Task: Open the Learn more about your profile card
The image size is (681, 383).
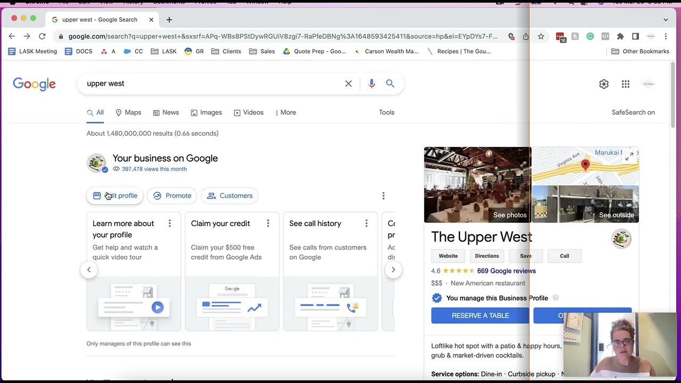Action: (134, 271)
